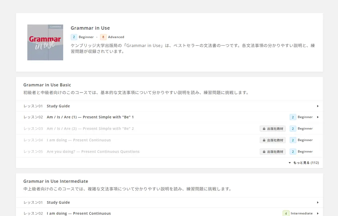
Task: Click lock badge on lesson 03 row
Action: [272, 129]
